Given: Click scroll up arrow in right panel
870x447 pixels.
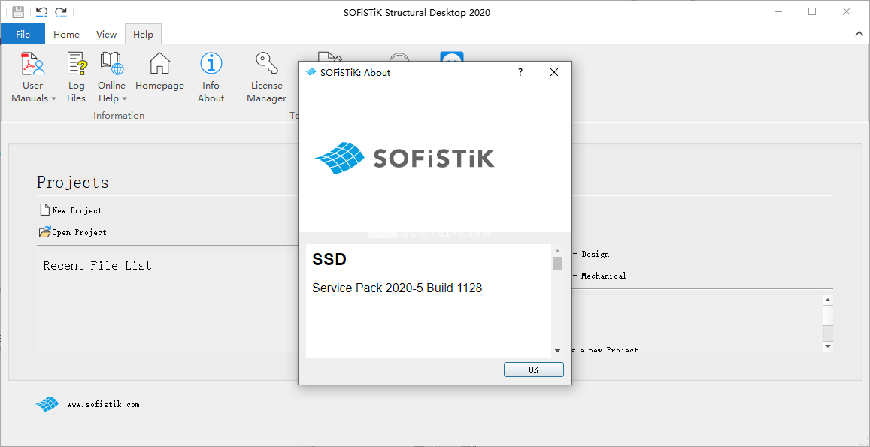Looking at the screenshot, I should [x=828, y=300].
